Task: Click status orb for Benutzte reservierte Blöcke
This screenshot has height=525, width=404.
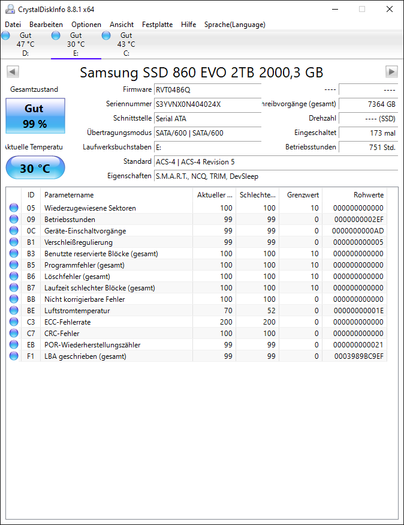Action: (14, 253)
